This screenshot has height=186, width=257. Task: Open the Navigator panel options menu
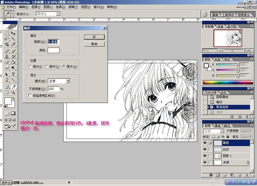pos(252,26)
